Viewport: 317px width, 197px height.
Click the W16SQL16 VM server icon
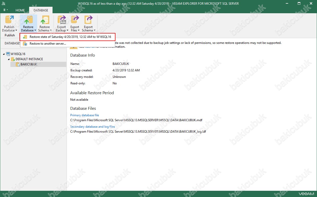tap(8, 54)
